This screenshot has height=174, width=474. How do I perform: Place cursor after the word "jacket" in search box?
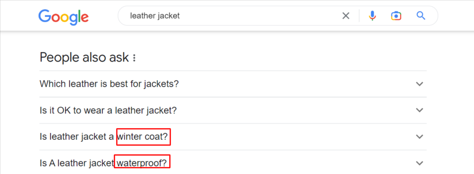click(x=180, y=16)
